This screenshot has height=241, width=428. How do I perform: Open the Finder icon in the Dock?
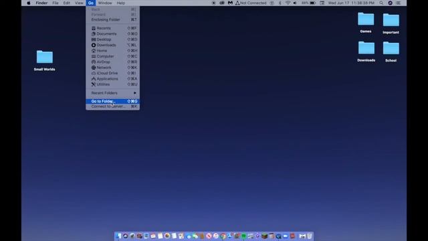click(x=118, y=236)
